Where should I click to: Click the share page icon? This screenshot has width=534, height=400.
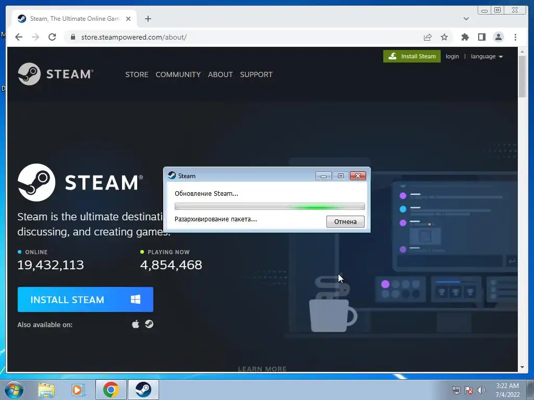pyautogui.click(x=428, y=37)
